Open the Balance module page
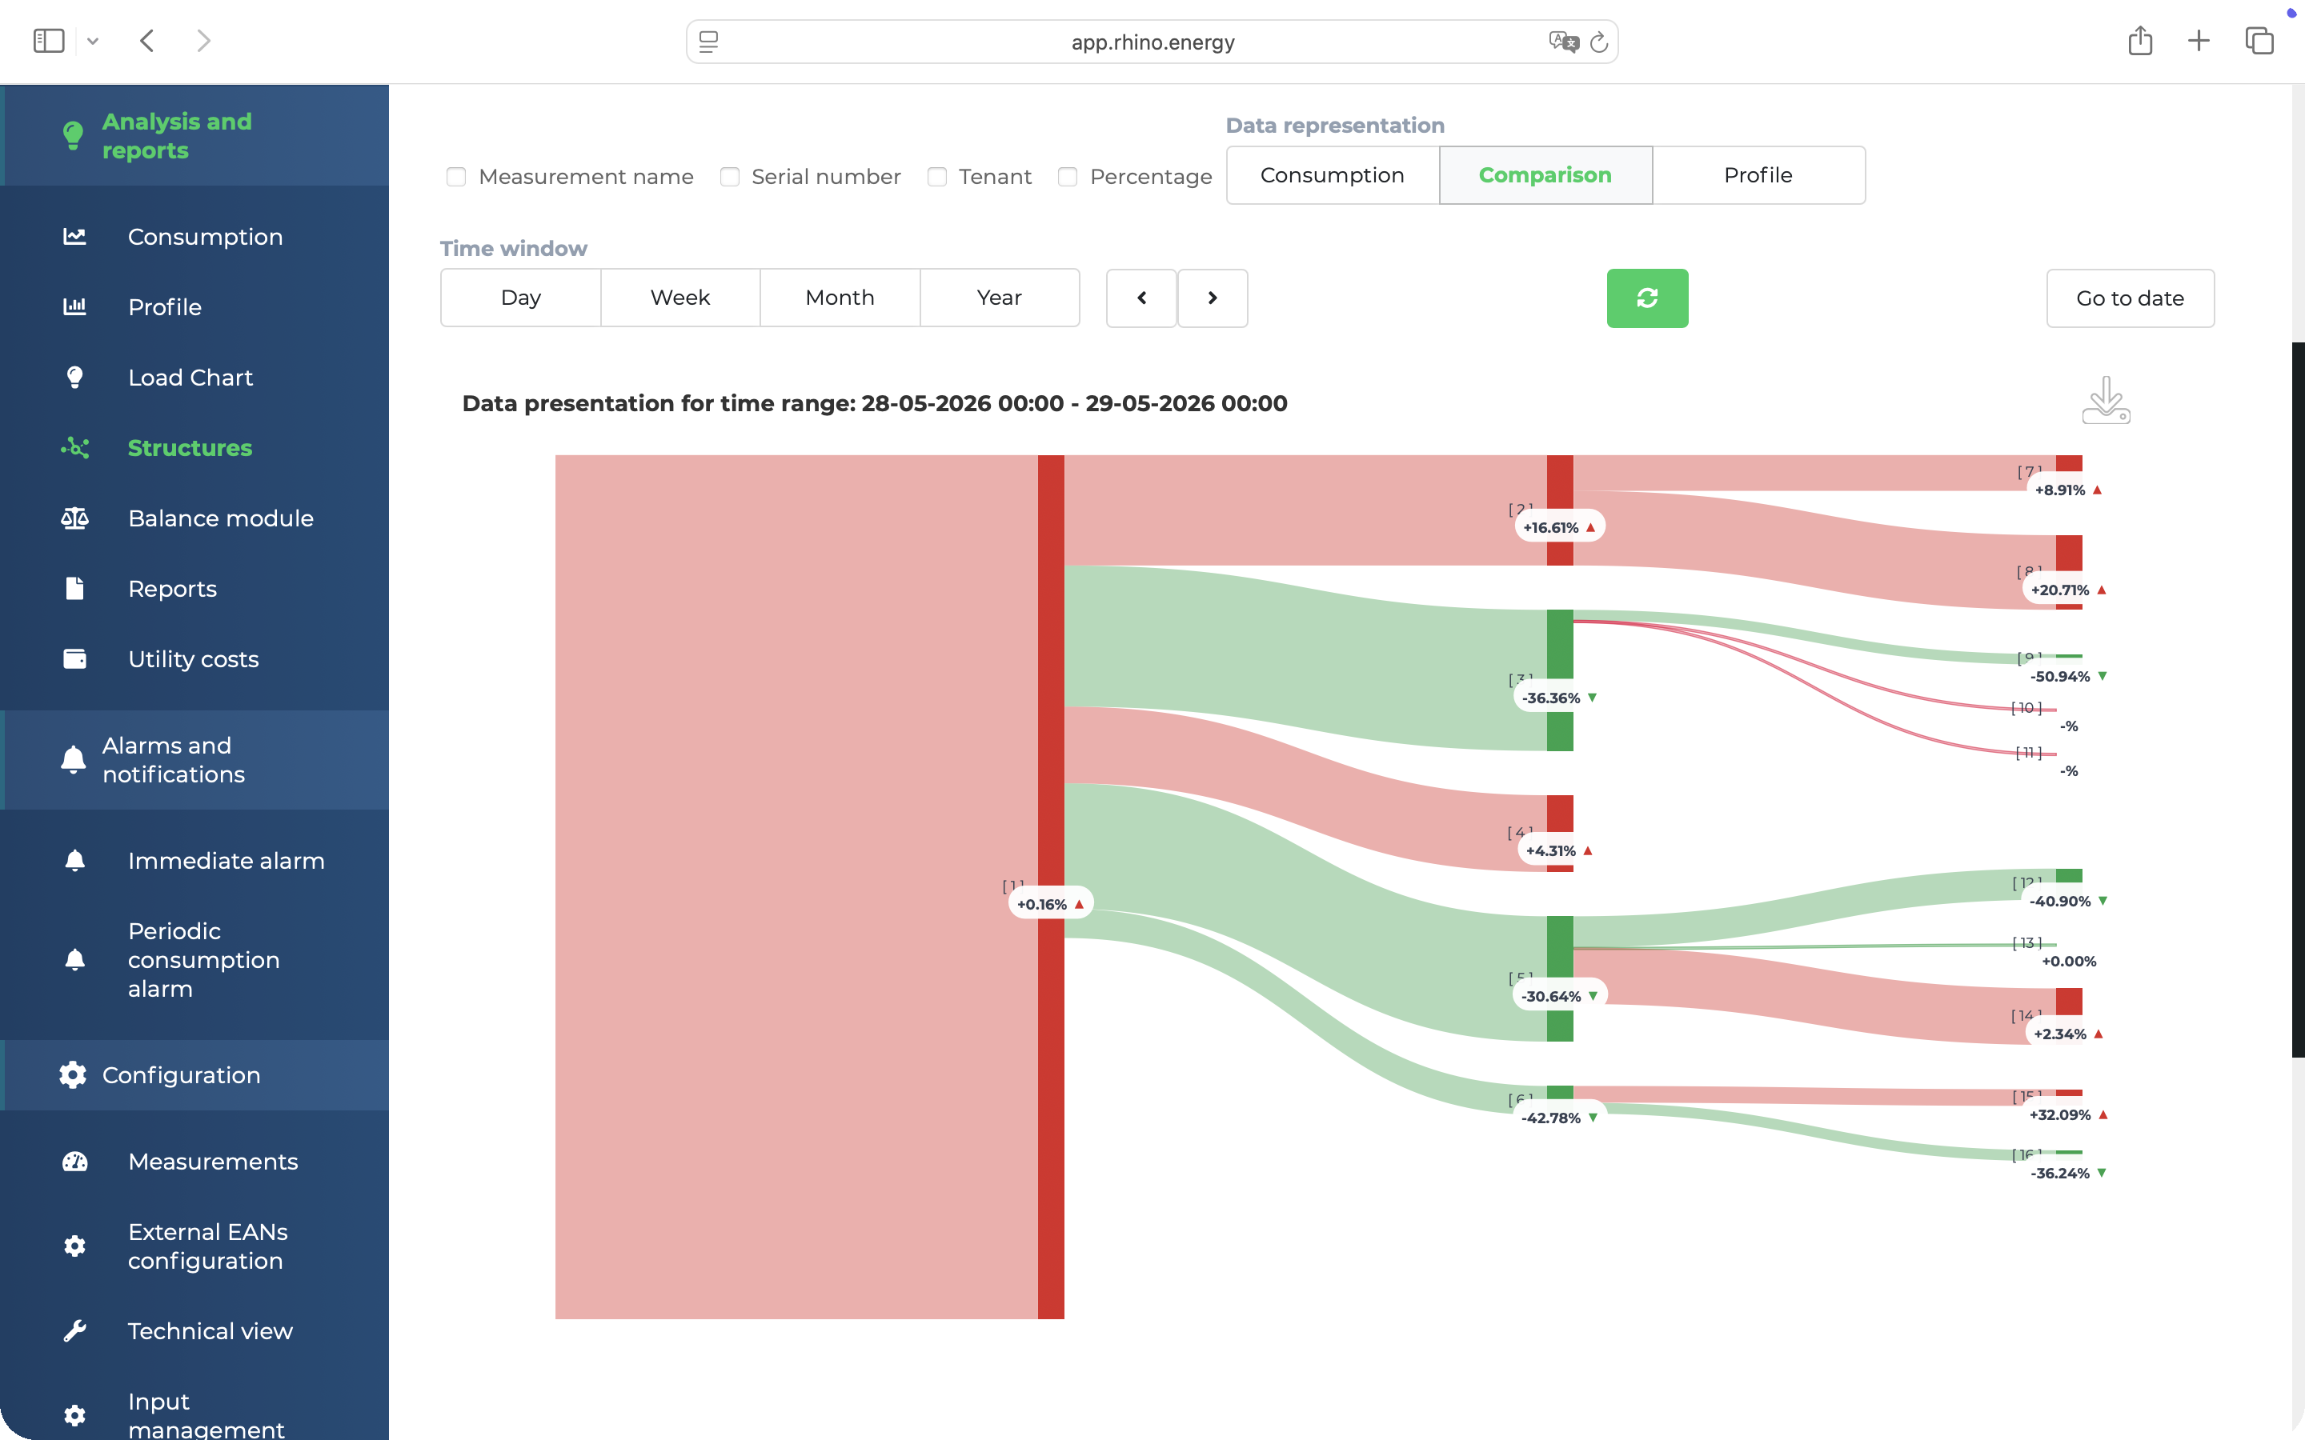The image size is (2305, 1440). point(221,518)
